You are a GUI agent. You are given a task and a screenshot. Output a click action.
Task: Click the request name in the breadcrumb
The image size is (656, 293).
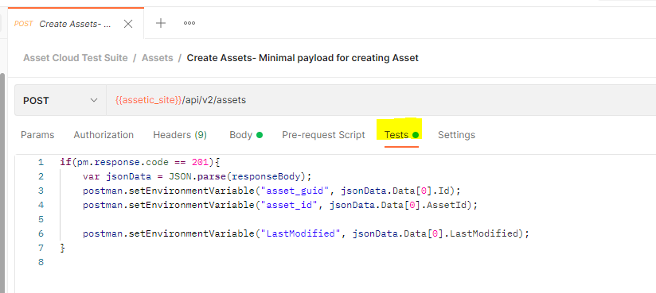[x=303, y=58]
